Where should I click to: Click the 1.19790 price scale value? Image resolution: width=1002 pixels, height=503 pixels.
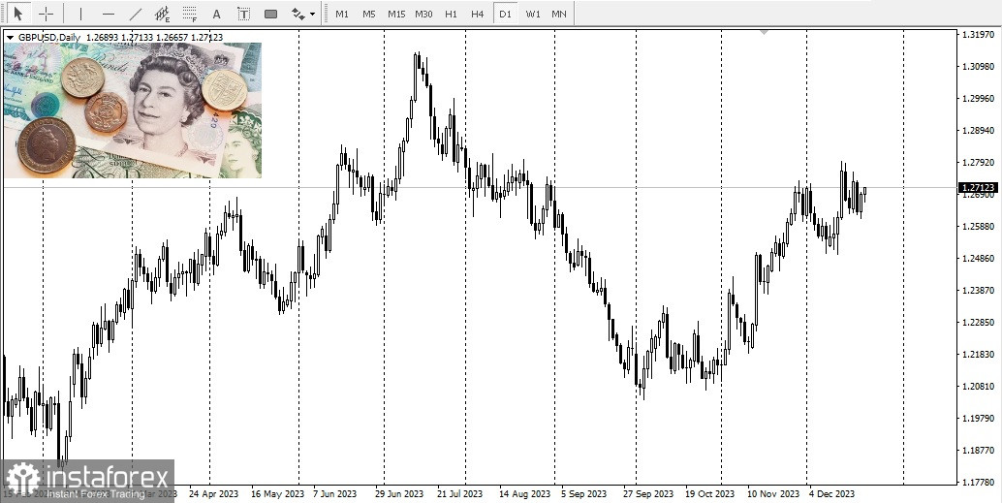977,418
